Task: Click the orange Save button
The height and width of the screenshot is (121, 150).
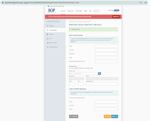Action: [x=107, y=116]
